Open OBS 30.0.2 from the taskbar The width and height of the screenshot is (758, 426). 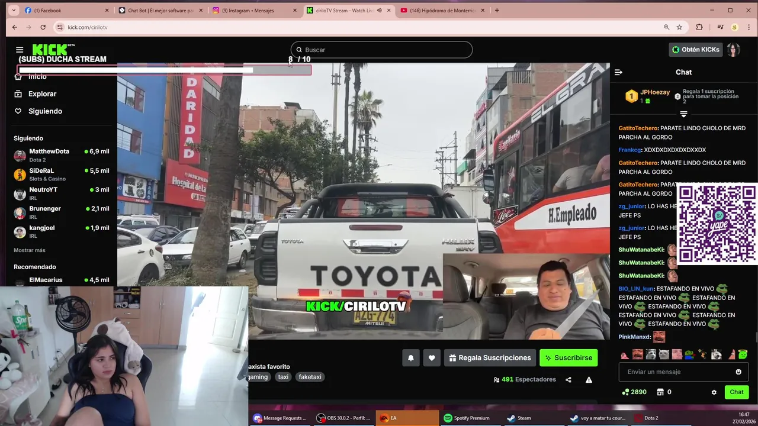coord(344,418)
